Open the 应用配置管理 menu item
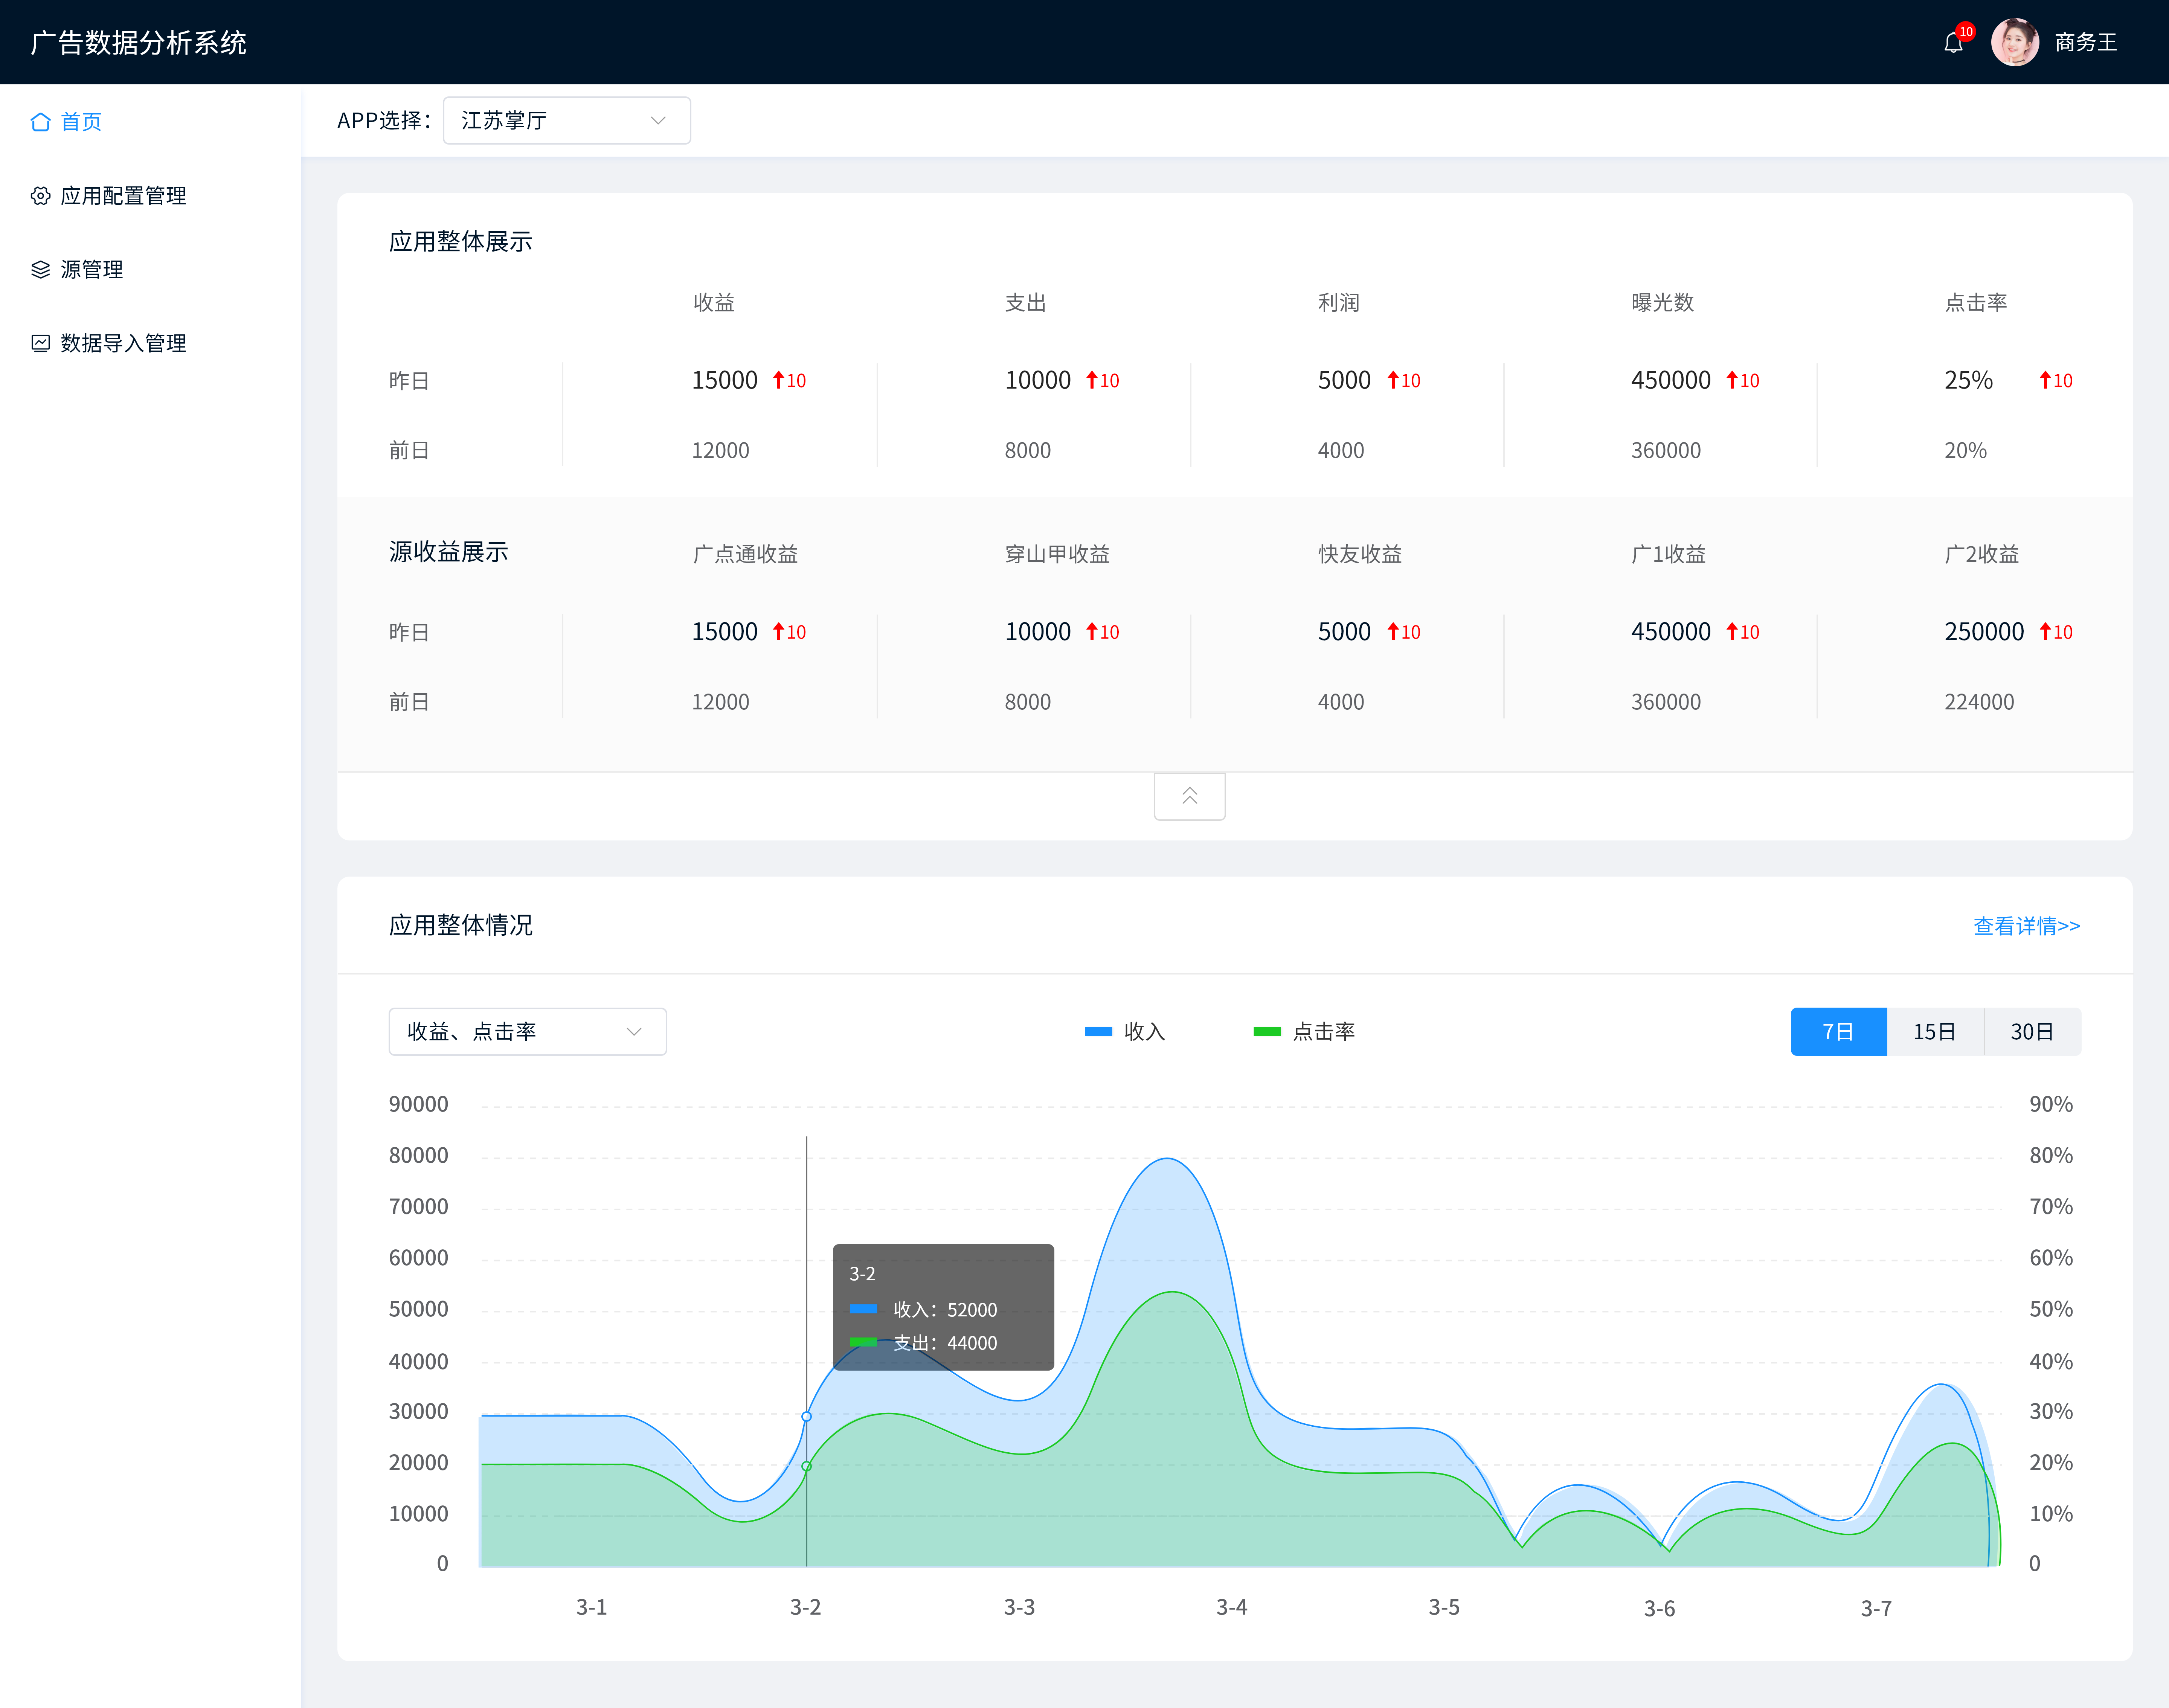 [123, 196]
